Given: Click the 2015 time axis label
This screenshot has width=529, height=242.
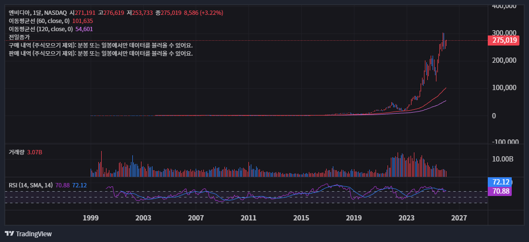Looking at the screenshot, I should [301, 218].
